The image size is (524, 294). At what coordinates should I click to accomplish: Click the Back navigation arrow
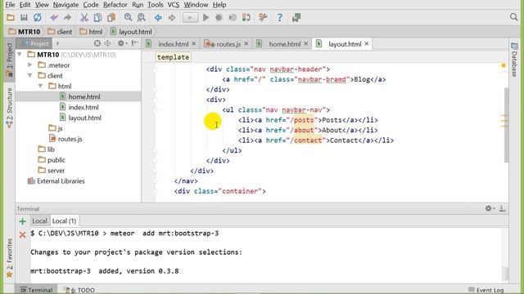pos(158,17)
